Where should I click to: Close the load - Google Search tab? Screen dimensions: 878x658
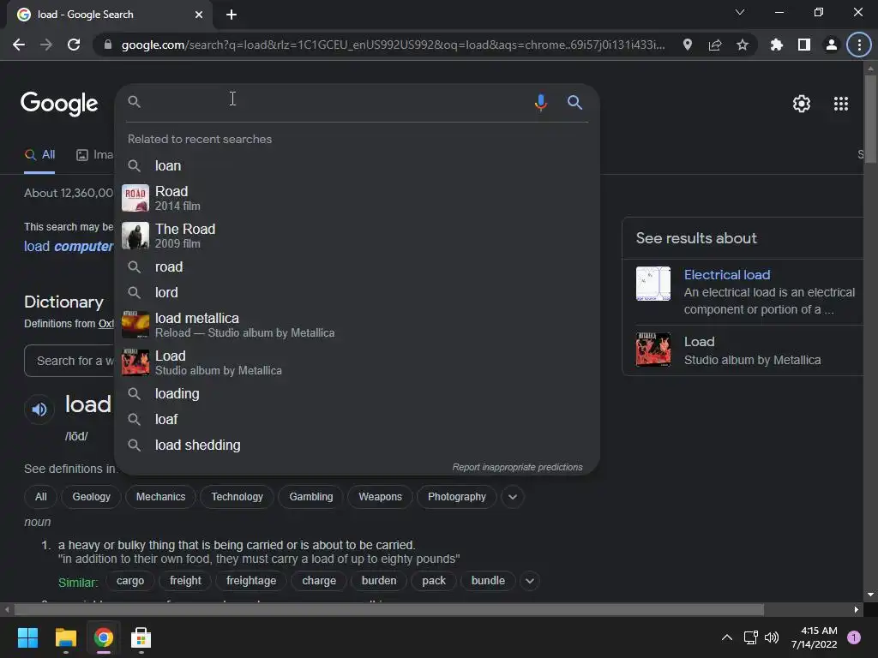point(199,15)
